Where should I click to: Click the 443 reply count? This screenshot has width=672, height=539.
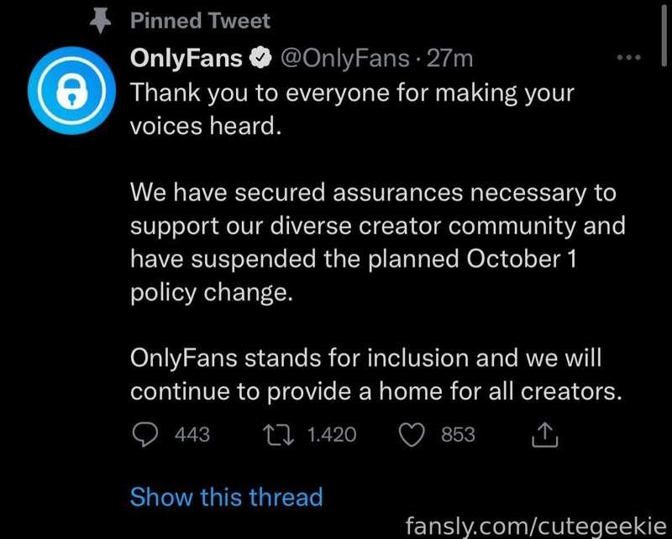(191, 434)
